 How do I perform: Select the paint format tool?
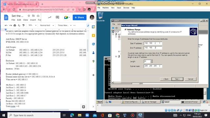point(24,25)
